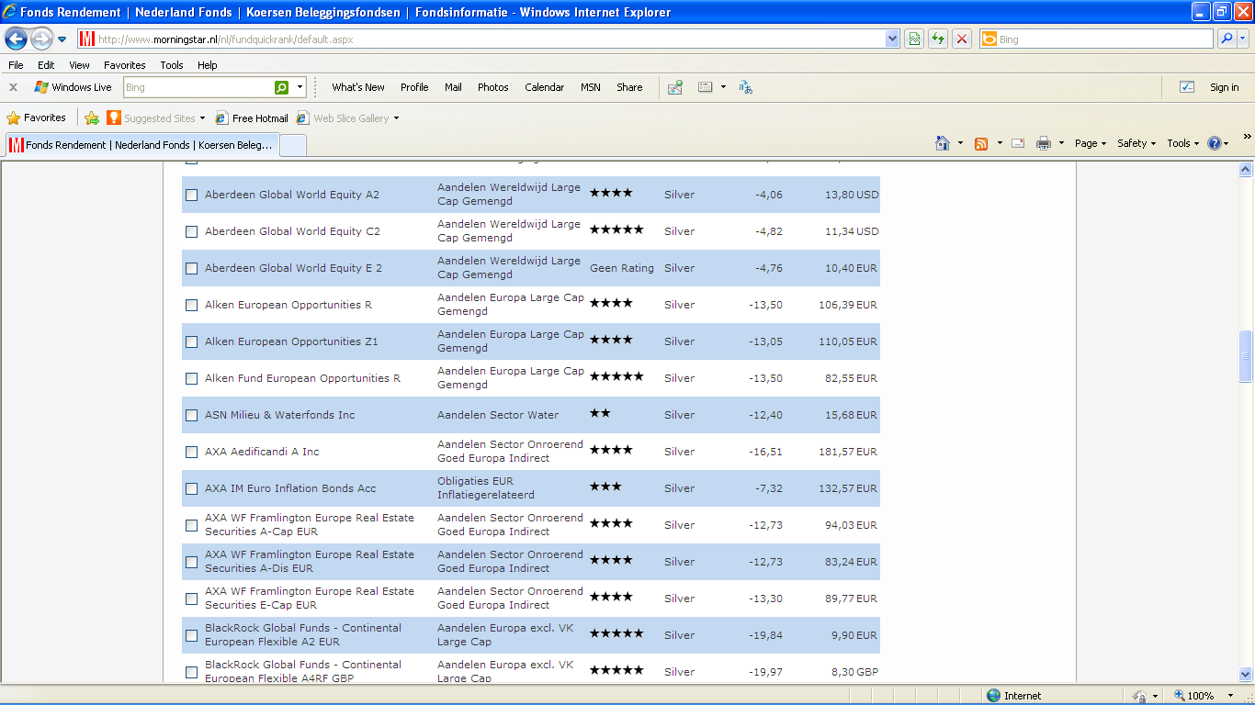Expand the Web Slice Gallery dropdown

click(x=396, y=118)
